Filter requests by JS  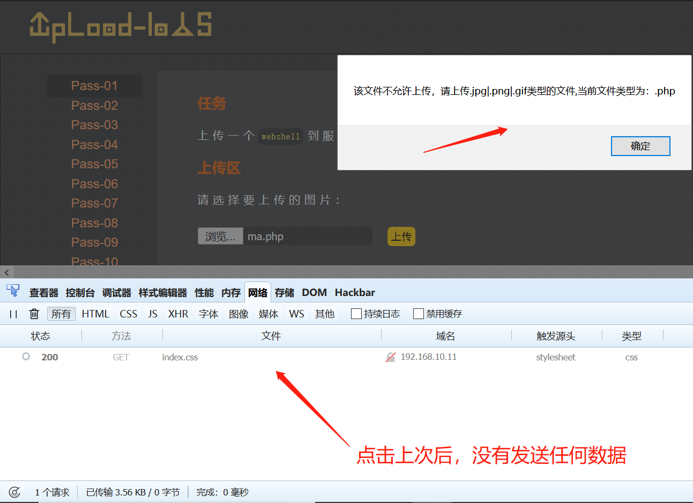point(153,314)
